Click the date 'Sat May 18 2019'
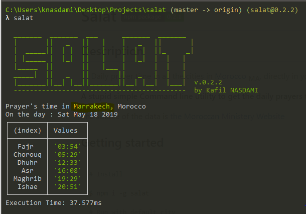The width and height of the screenshot is (306, 214). (x=88, y=115)
